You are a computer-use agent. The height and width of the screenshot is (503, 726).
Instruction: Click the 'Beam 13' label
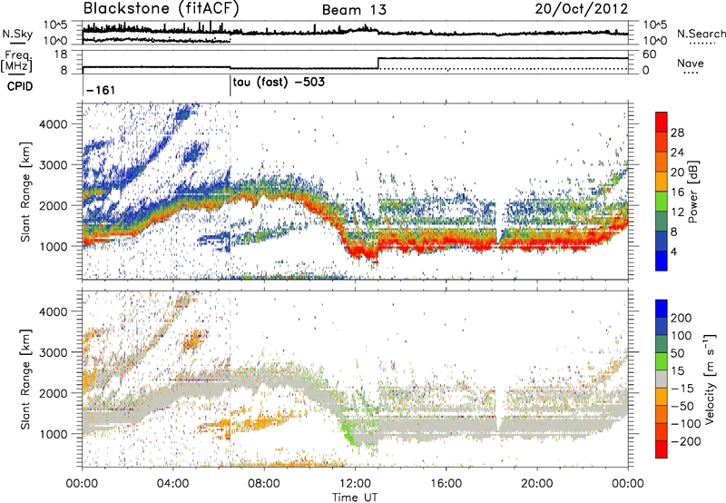pos(354,10)
